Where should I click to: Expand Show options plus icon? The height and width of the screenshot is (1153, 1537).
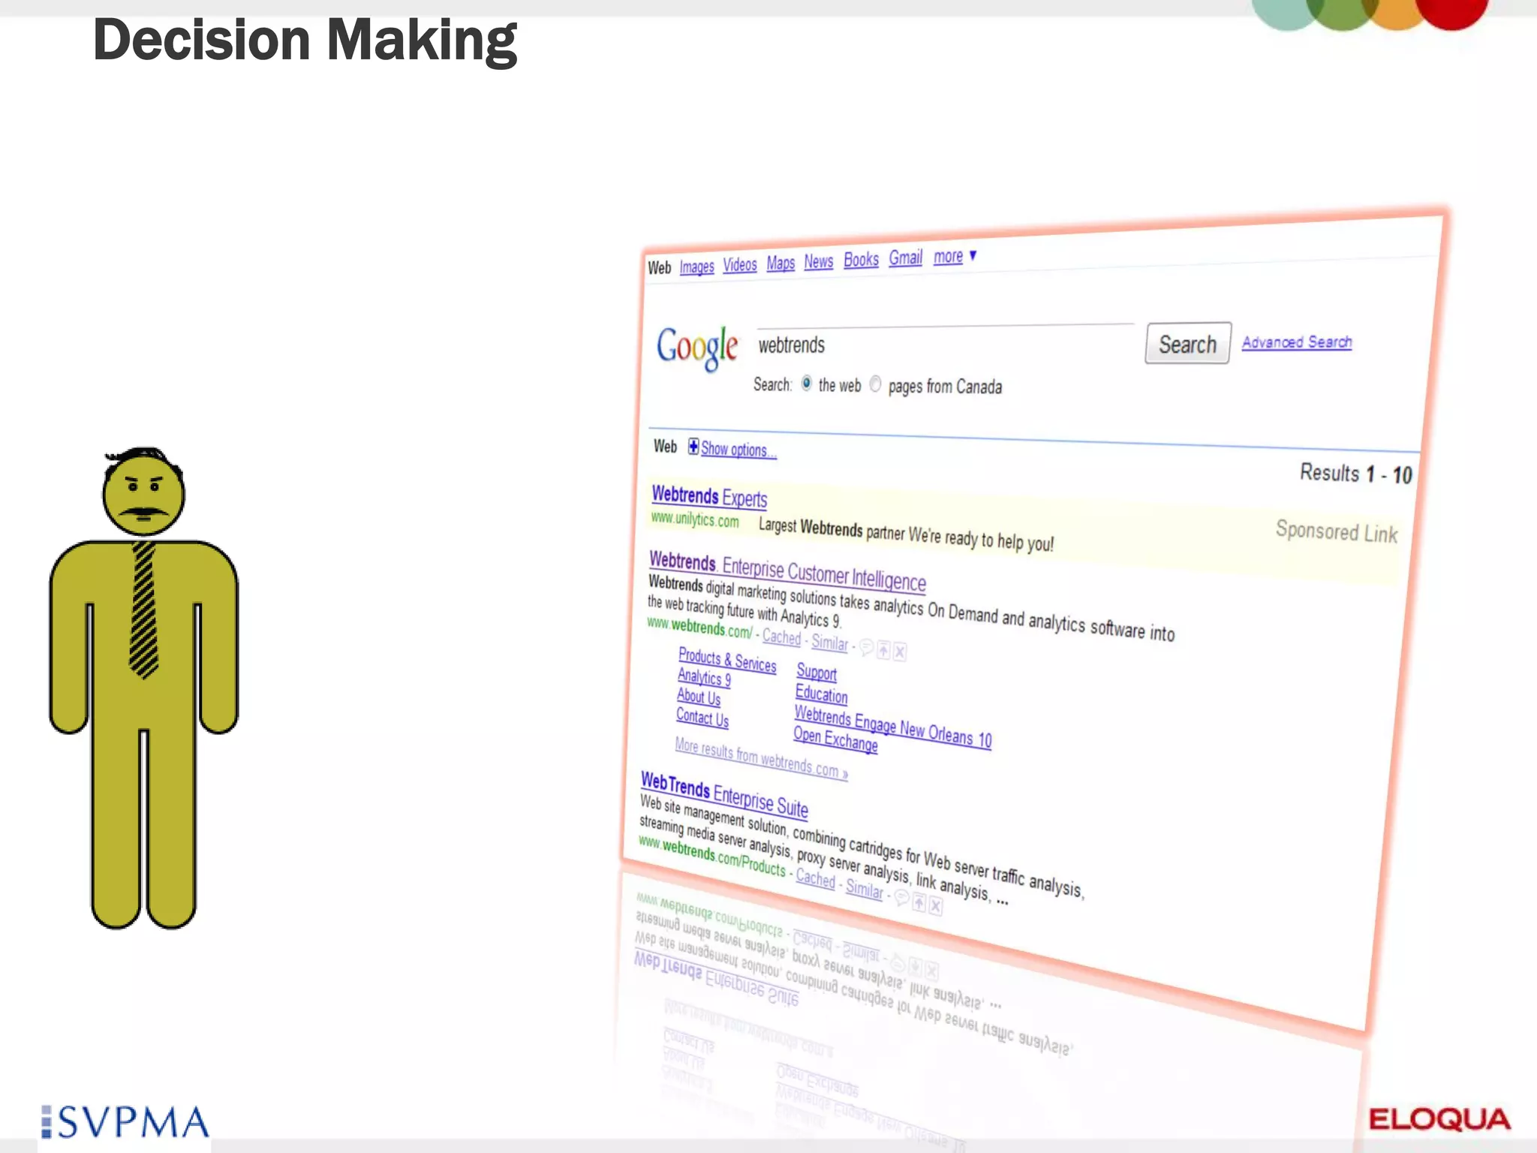[x=693, y=447]
